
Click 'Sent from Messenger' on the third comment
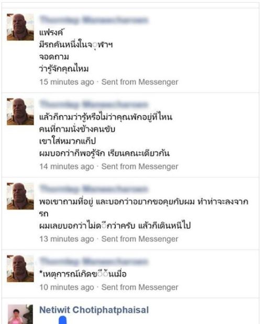coord(140,239)
